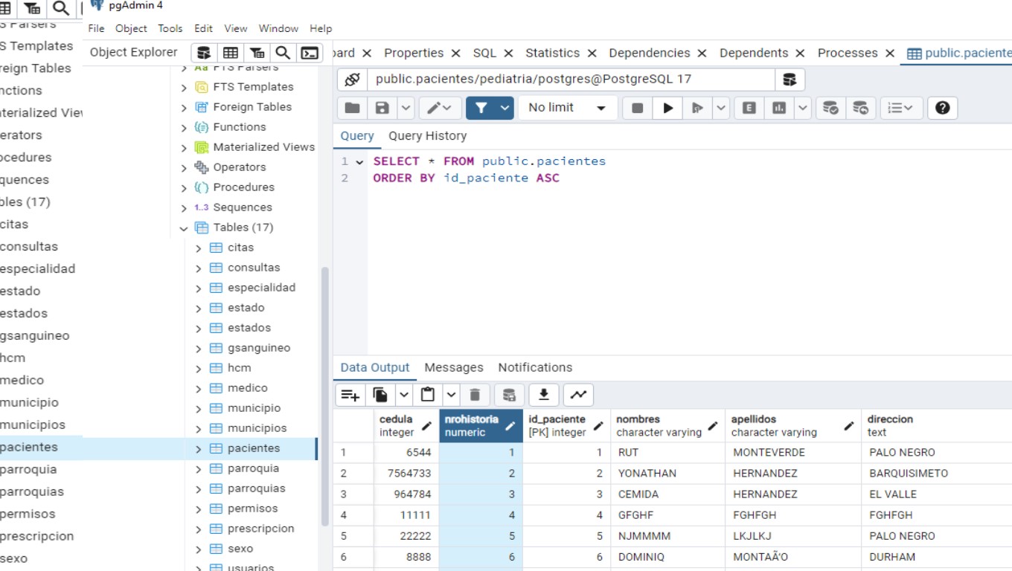Open the Graph Visualiser line chart icon
Image resolution: width=1012 pixels, height=571 pixels.
point(578,395)
